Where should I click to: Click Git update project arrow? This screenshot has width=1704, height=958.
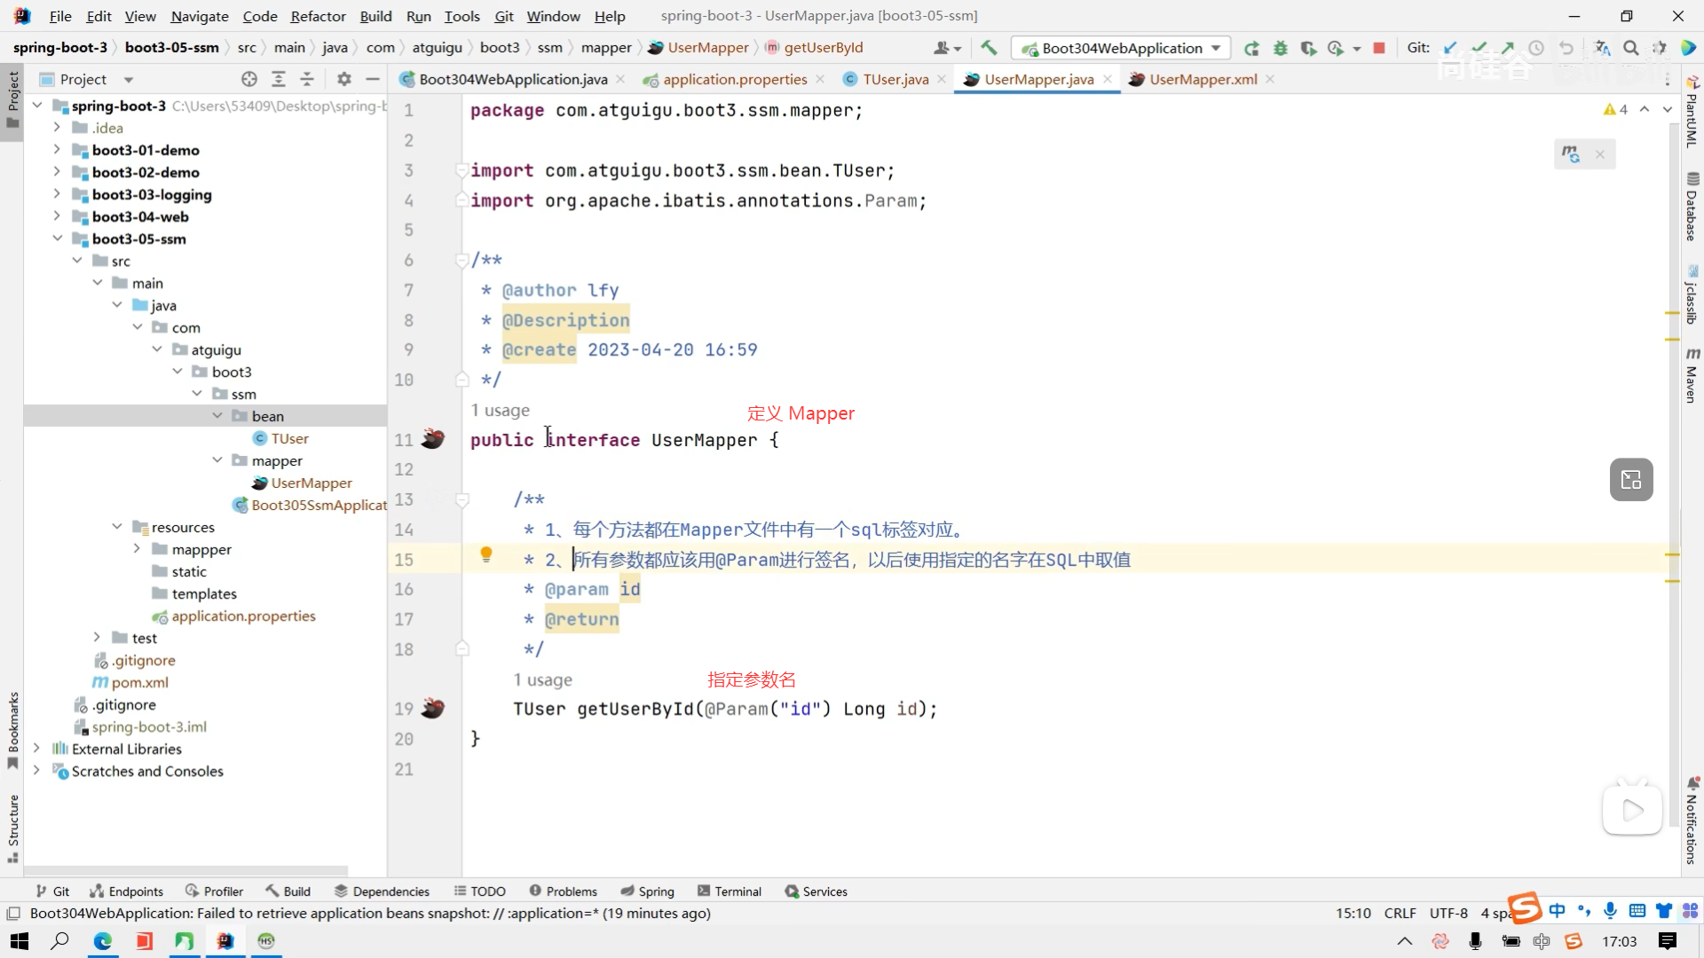[1450, 48]
